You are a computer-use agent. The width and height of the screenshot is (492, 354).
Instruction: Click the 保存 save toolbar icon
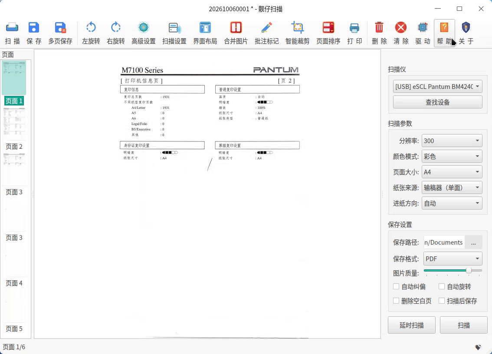(x=34, y=33)
